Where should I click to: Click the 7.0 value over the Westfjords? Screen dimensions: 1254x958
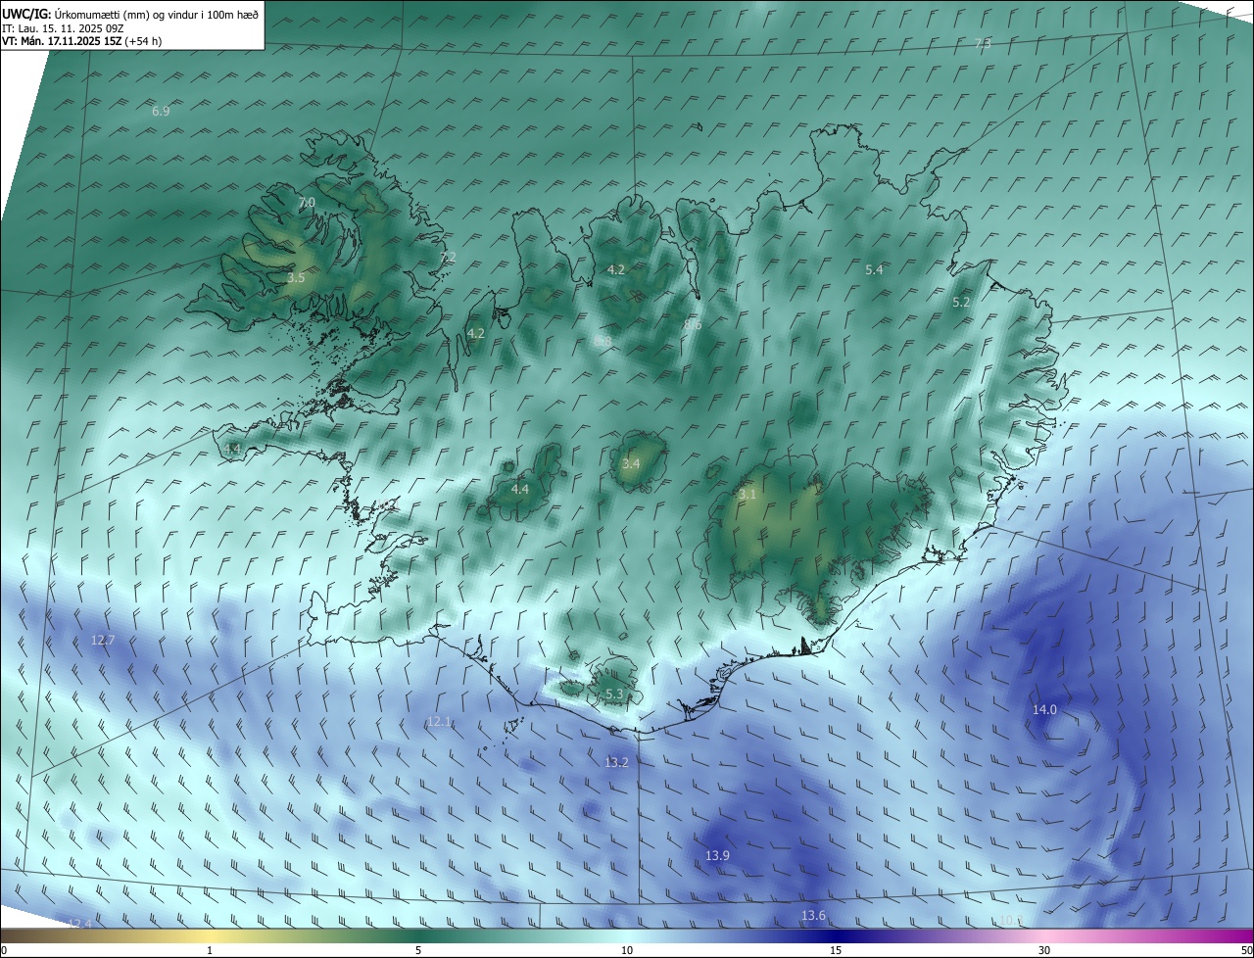tap(307, 203)
